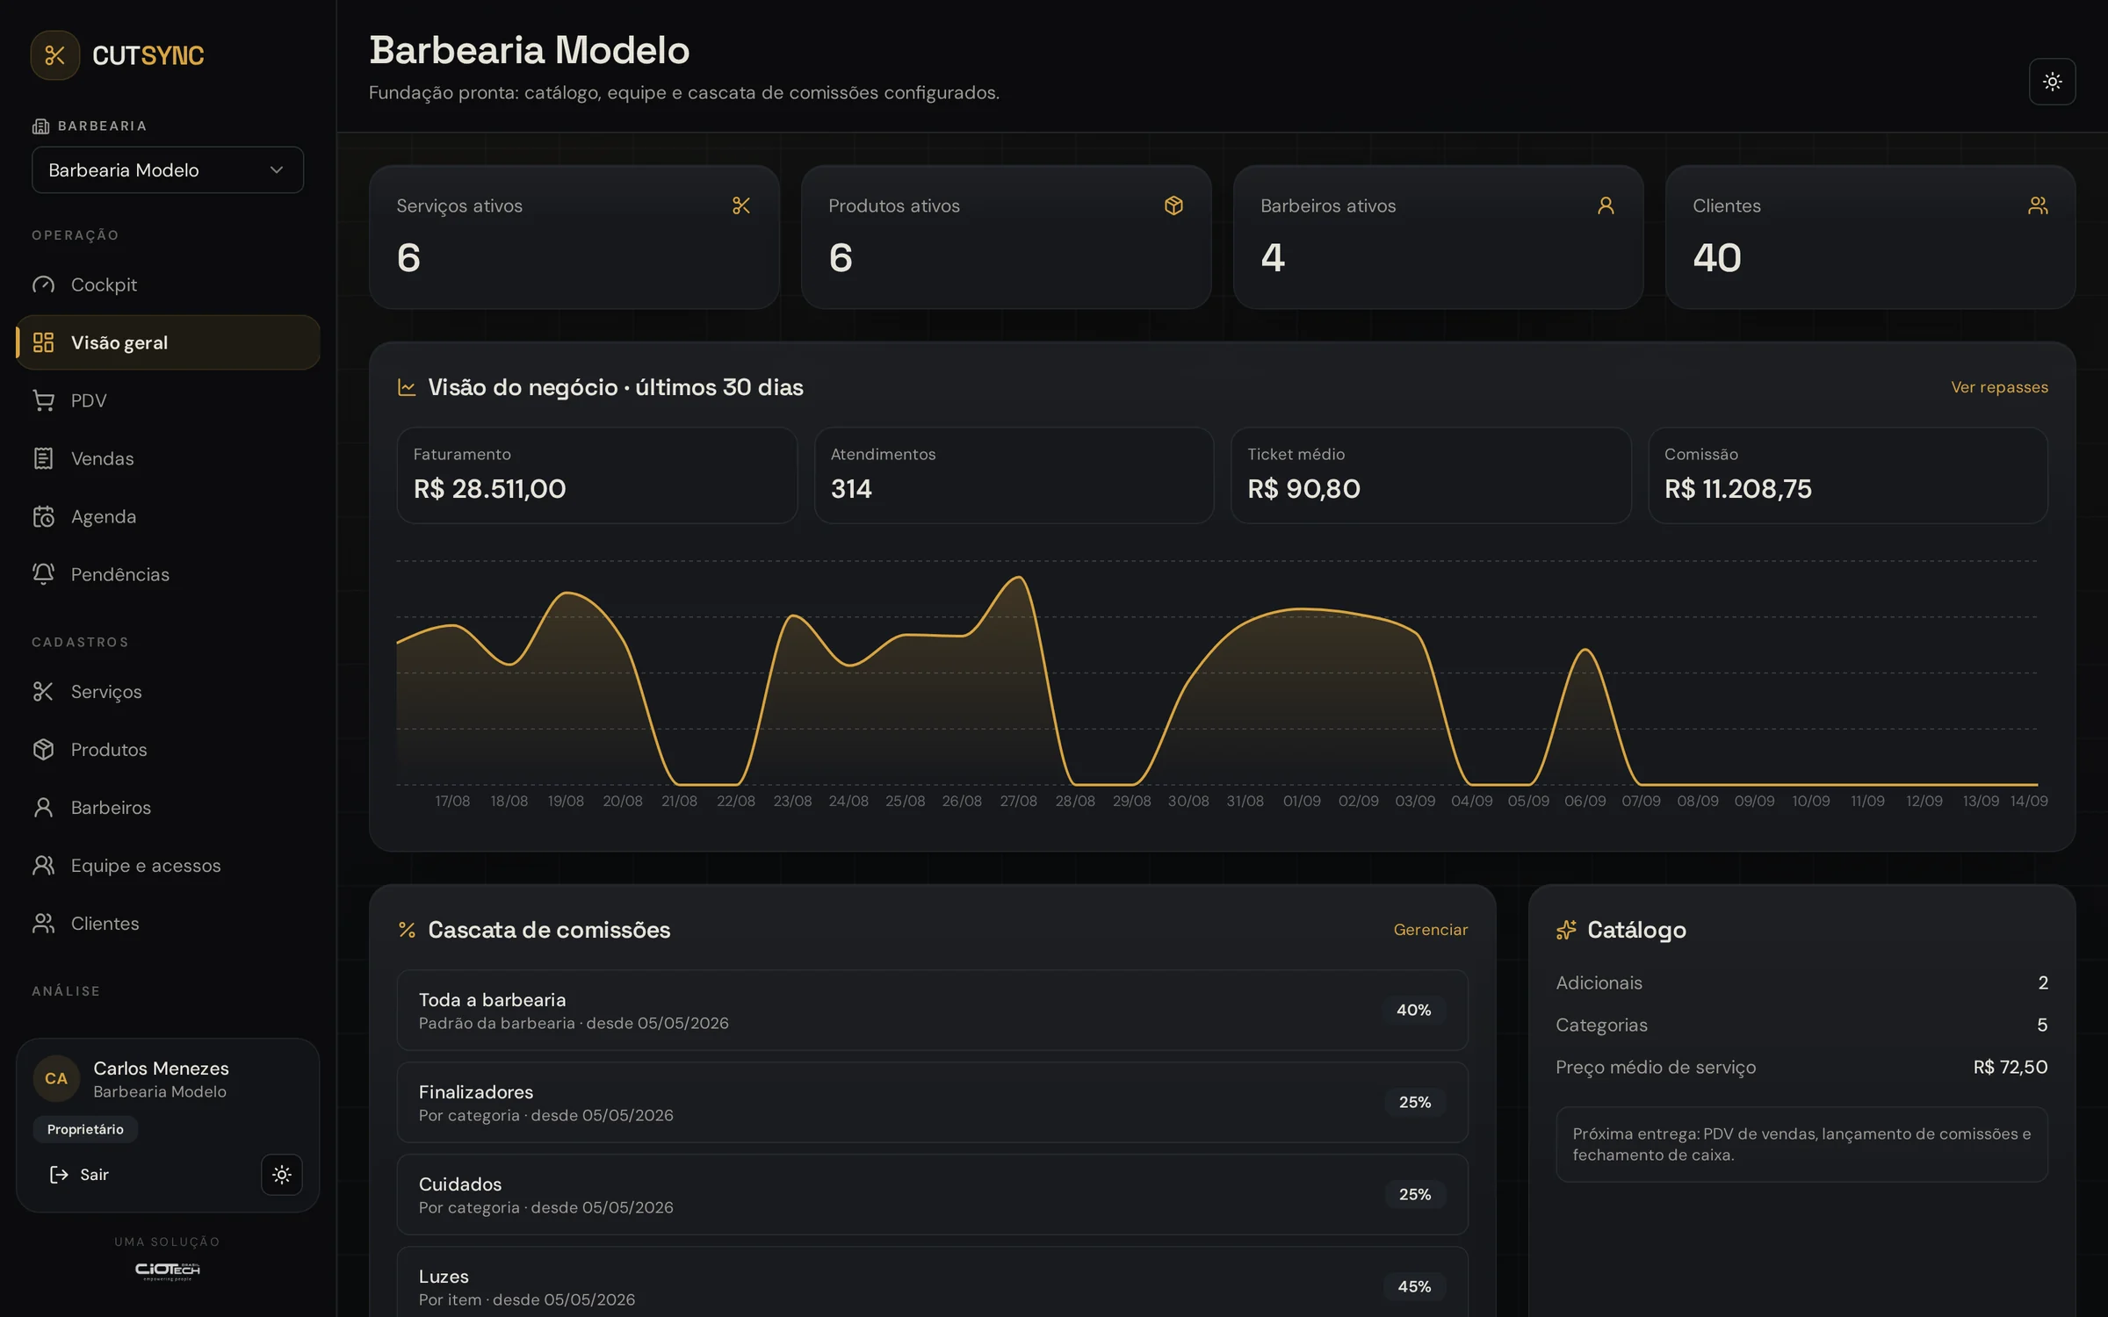Open Pendências bell icon
Image resolution: width=2108 pixels, height=1317 pixels.
point(43,574)
